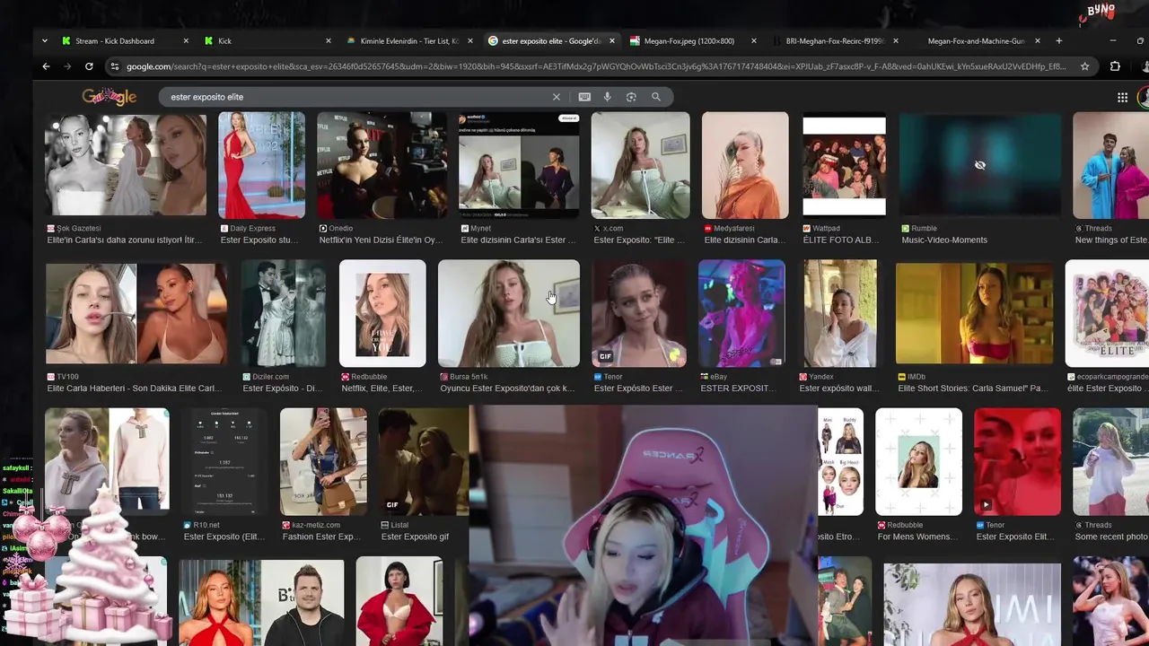Click the 'ester exposito elite' search field
Image resolution: width=1149 pixels, height=646 pixels.
pyautogui.click(x=357, y=97)
